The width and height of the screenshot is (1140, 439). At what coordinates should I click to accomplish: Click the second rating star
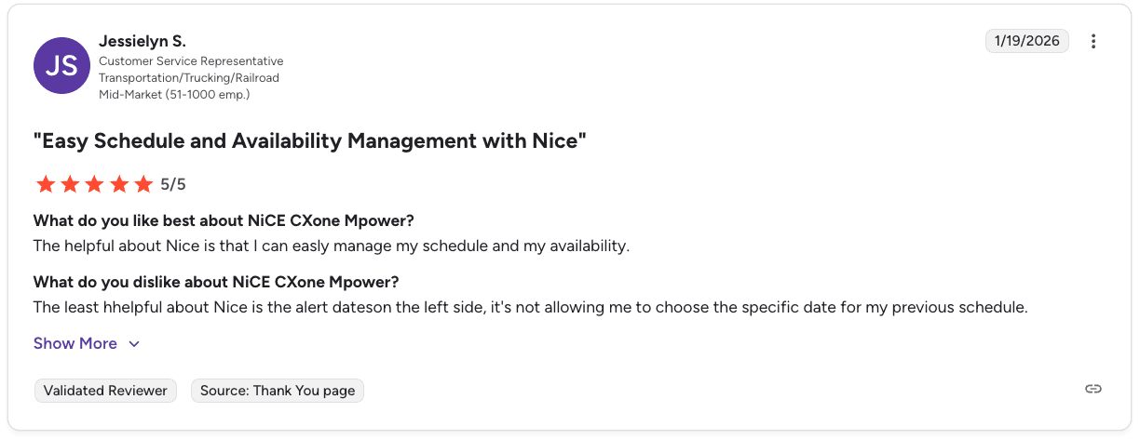click(70, 184)
